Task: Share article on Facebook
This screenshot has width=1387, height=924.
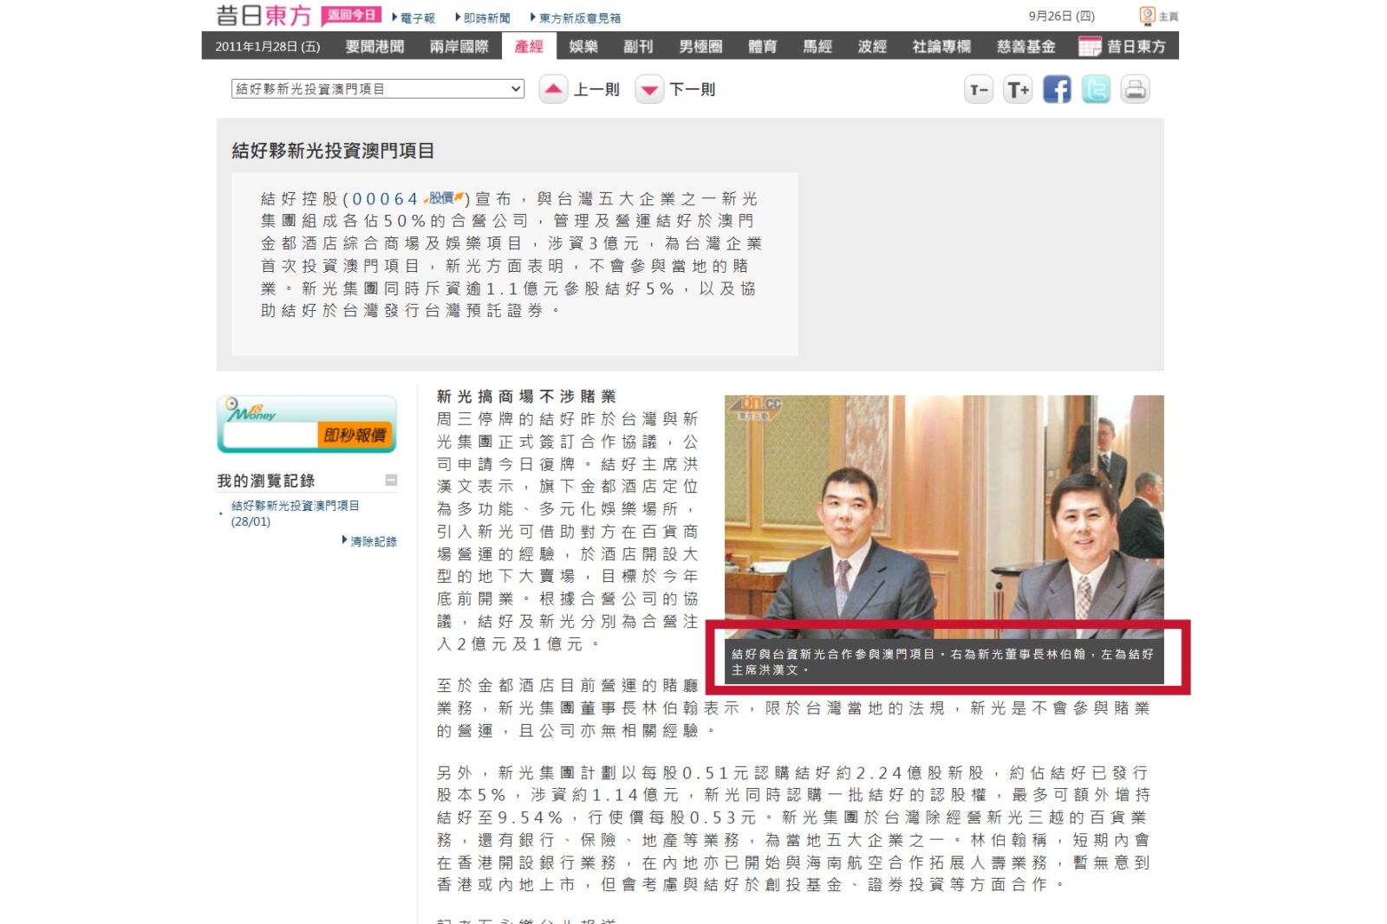Action: (1057, 89)
